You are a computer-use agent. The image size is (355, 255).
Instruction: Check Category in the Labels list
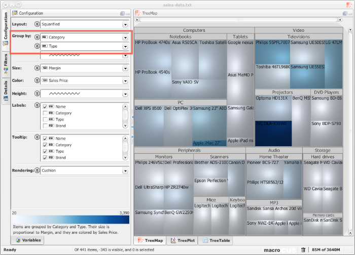click(45, 113)
